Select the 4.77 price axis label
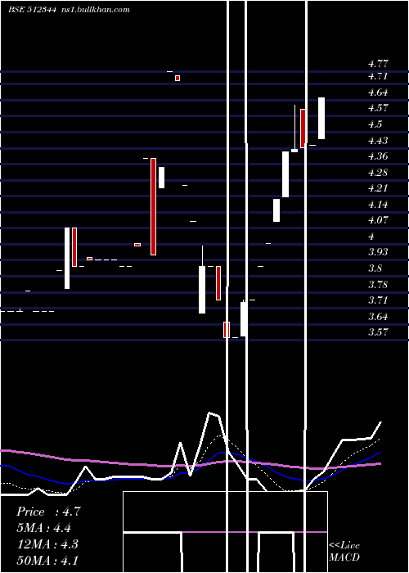The image size is (409, 573). pyautogui.click(x=378, y=64)
